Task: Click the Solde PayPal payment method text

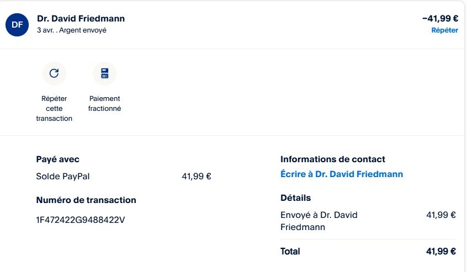Action: (x=63, y=177)
